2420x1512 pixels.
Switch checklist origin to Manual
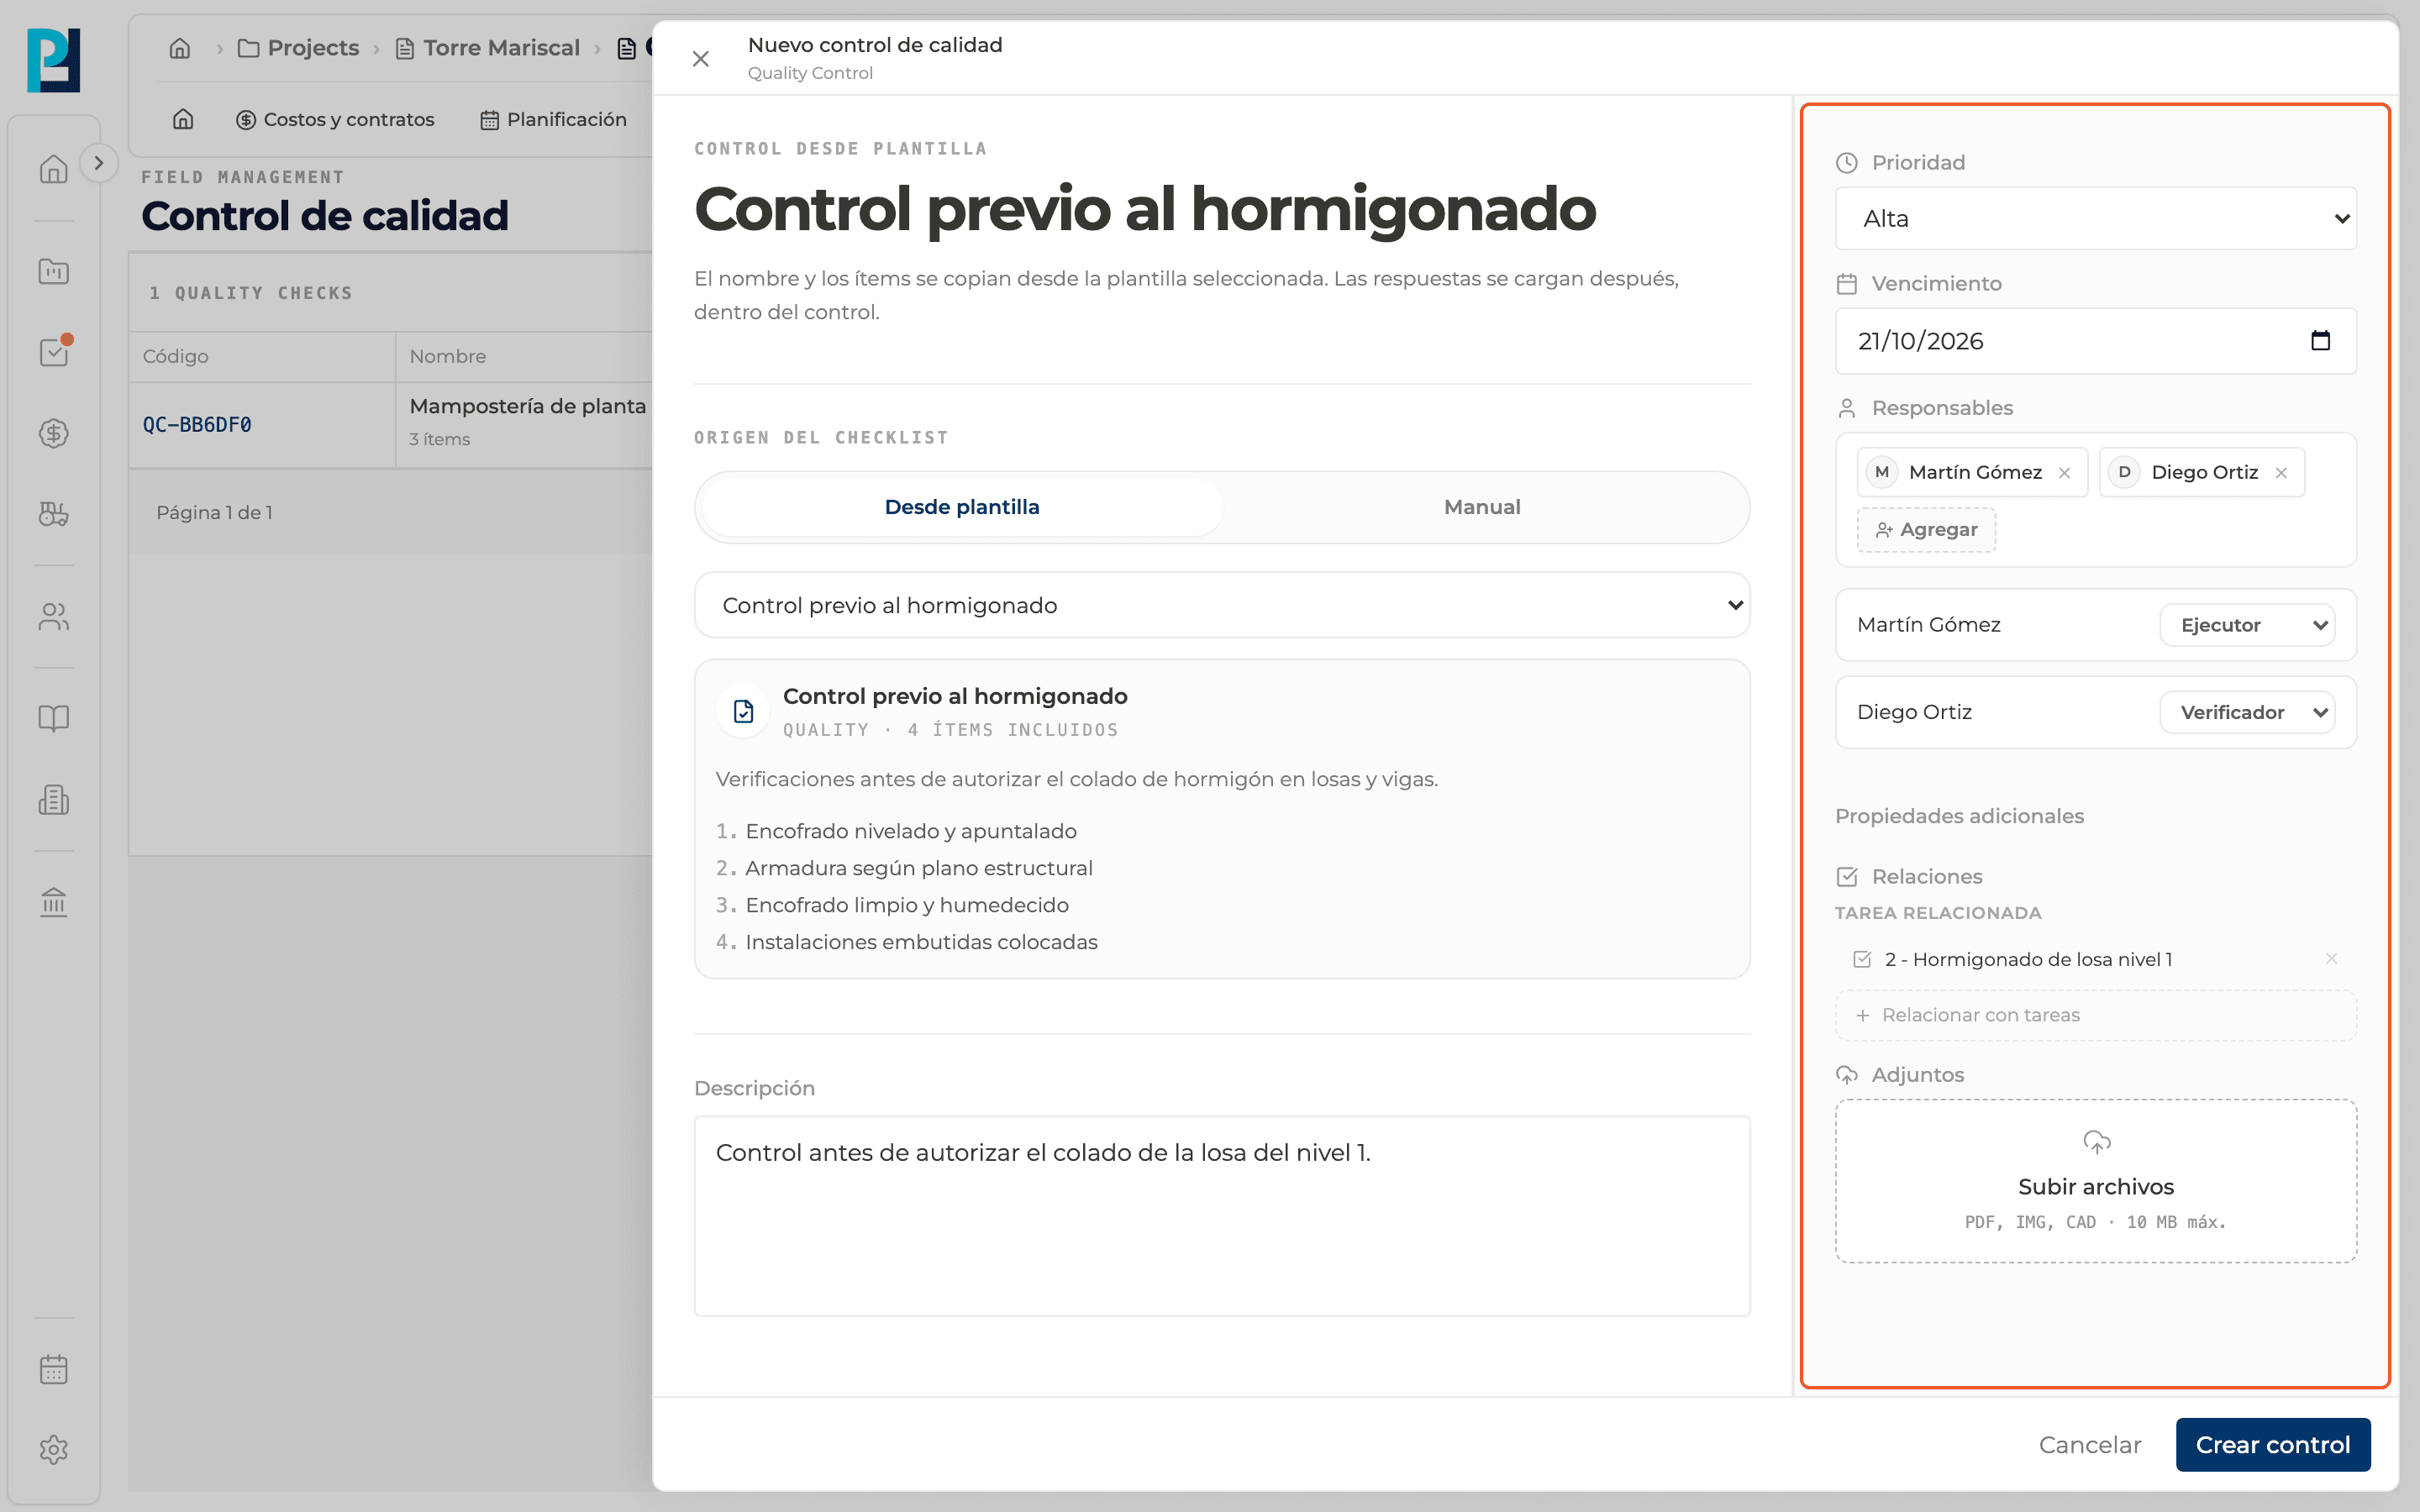point(1482,507)
